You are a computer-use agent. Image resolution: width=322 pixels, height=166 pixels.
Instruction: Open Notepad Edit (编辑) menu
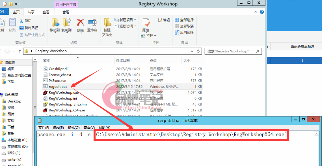(x=58, y=127)
